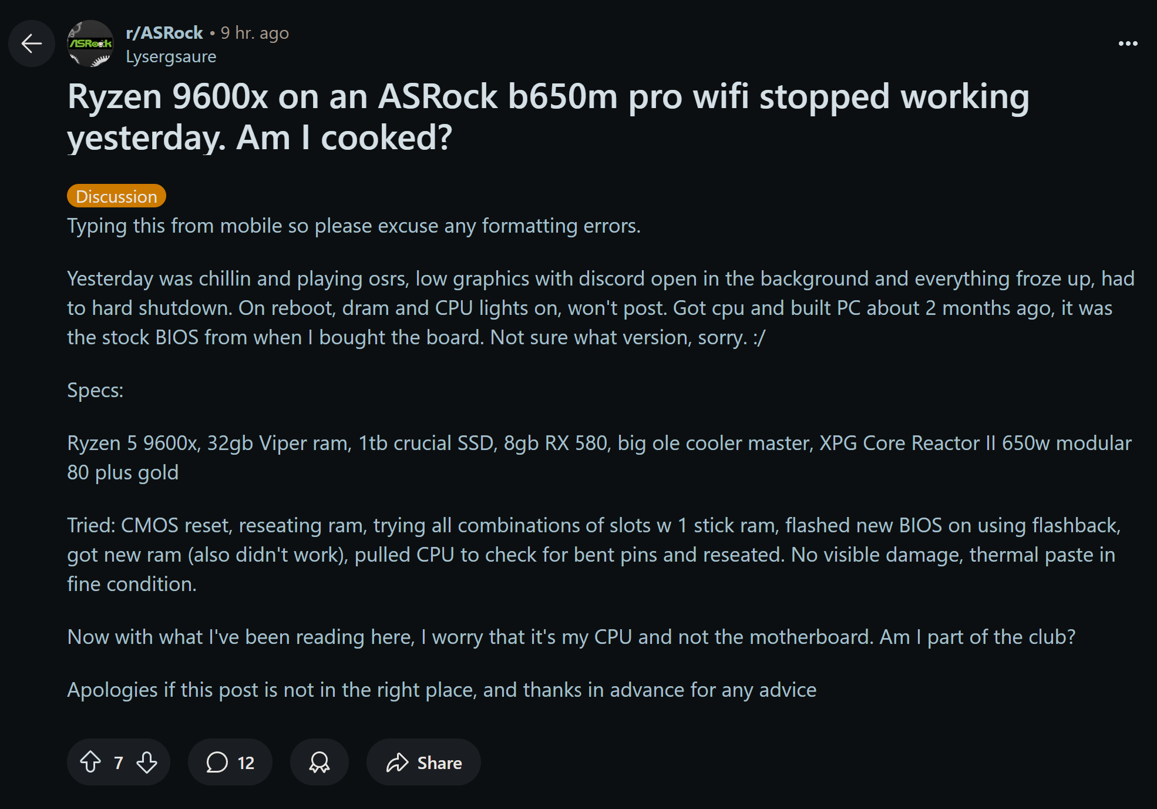
Task: Open sharing options via the share arrow icon
Action: click(398, 762)
